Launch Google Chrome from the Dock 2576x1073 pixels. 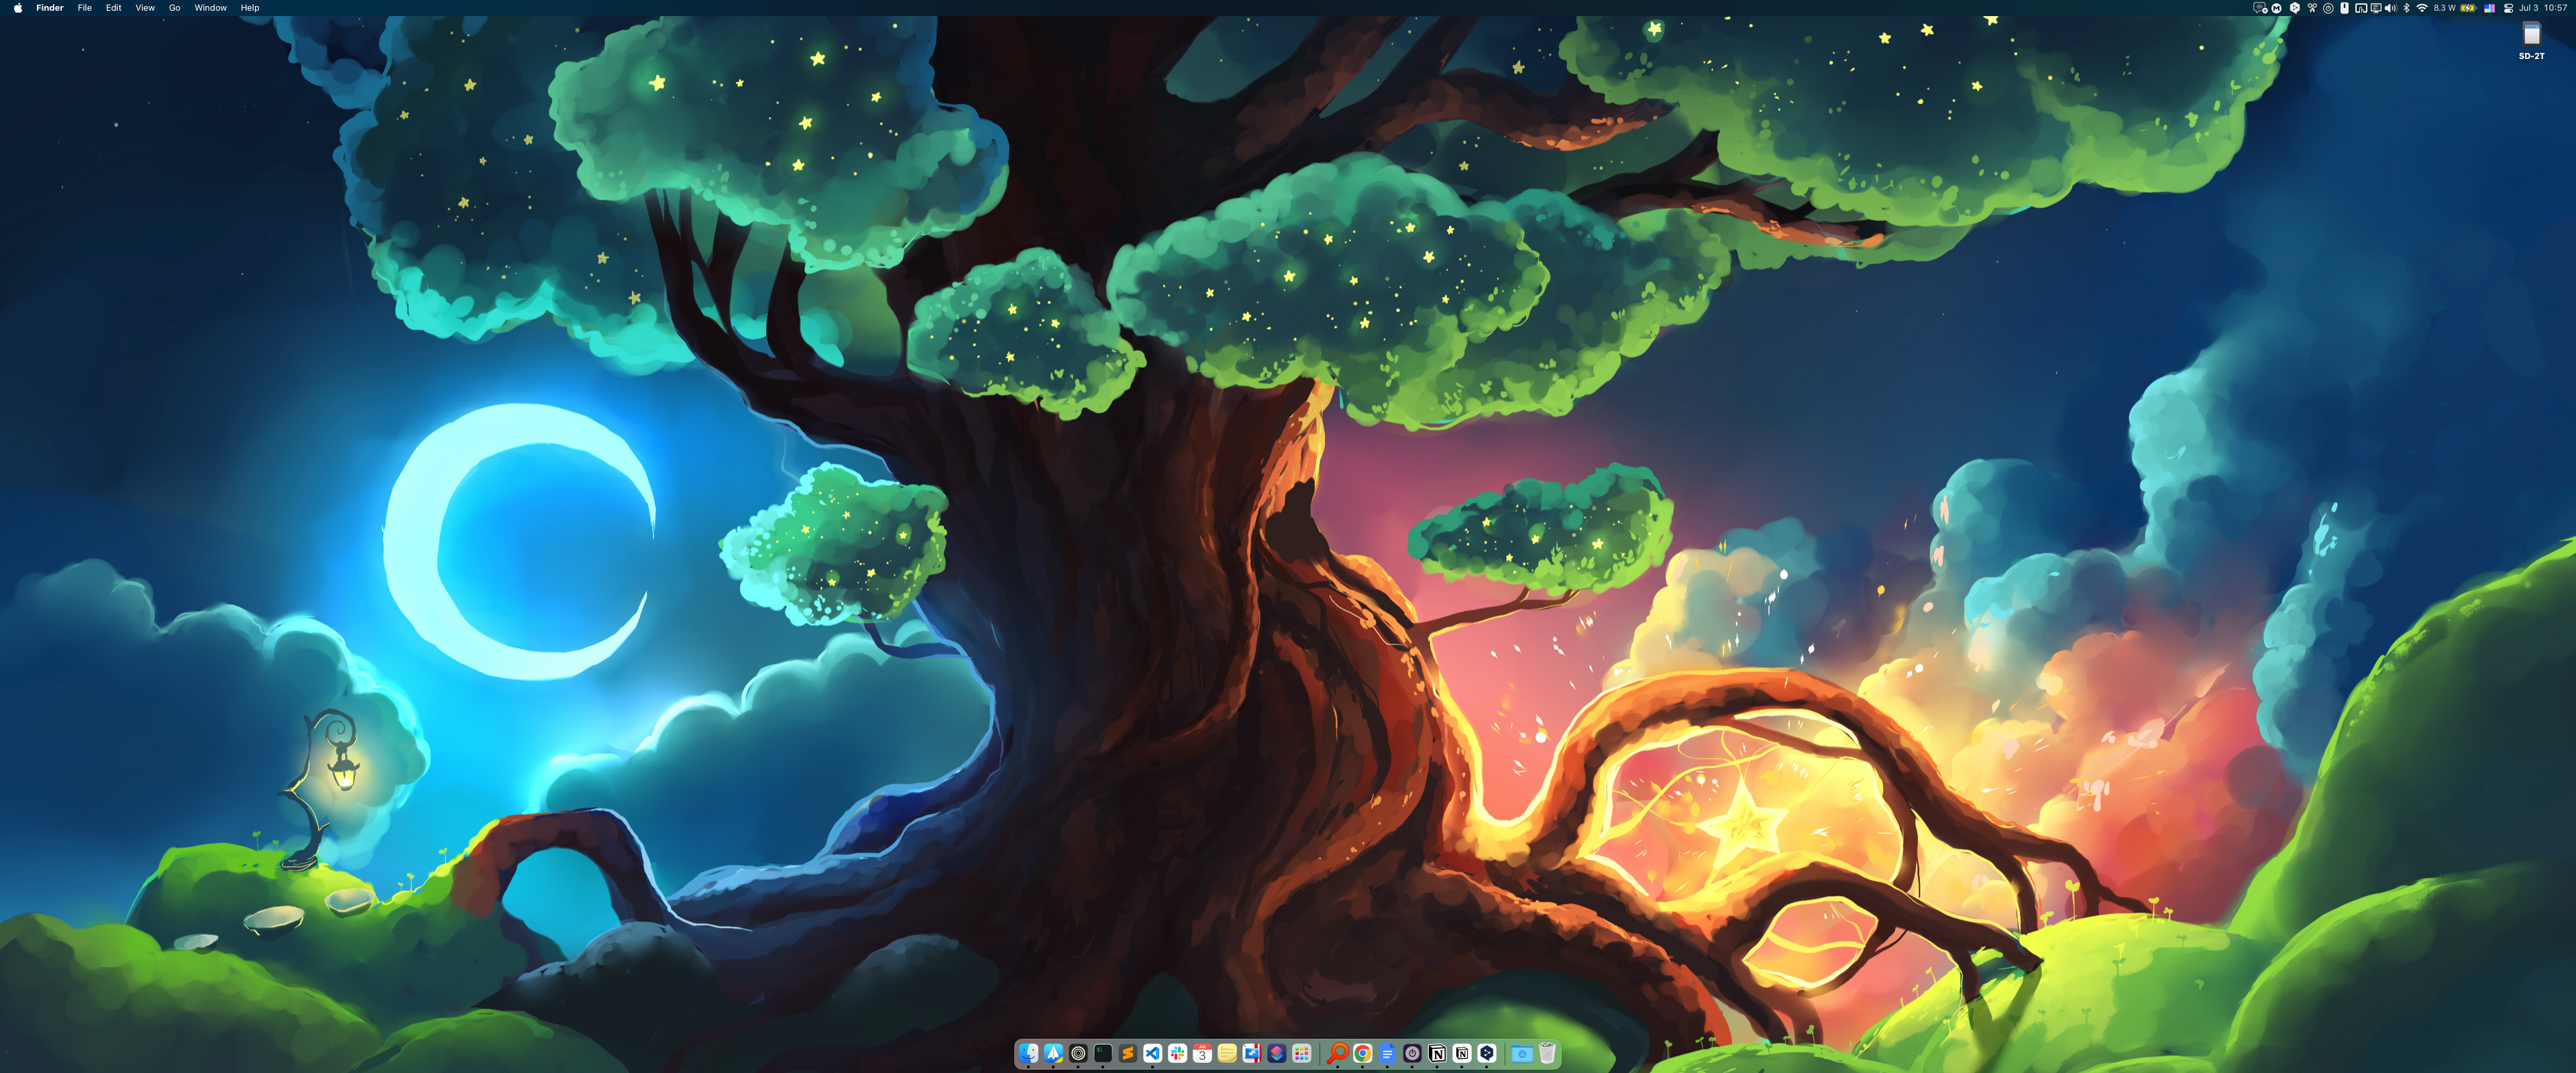coord(1363,1053)
